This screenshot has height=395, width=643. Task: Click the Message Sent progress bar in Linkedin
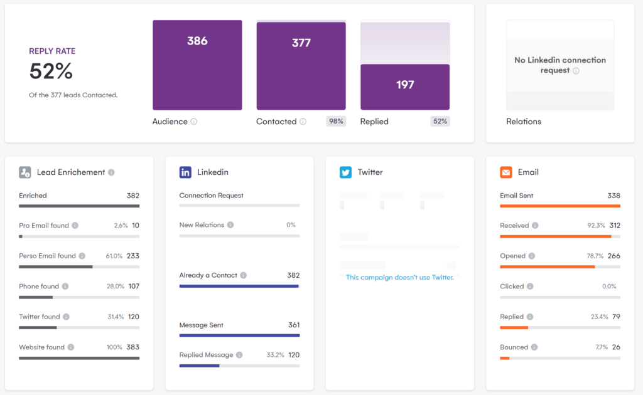239,335
